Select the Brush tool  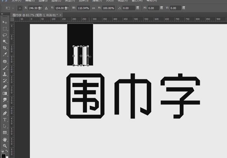[5, 68]
